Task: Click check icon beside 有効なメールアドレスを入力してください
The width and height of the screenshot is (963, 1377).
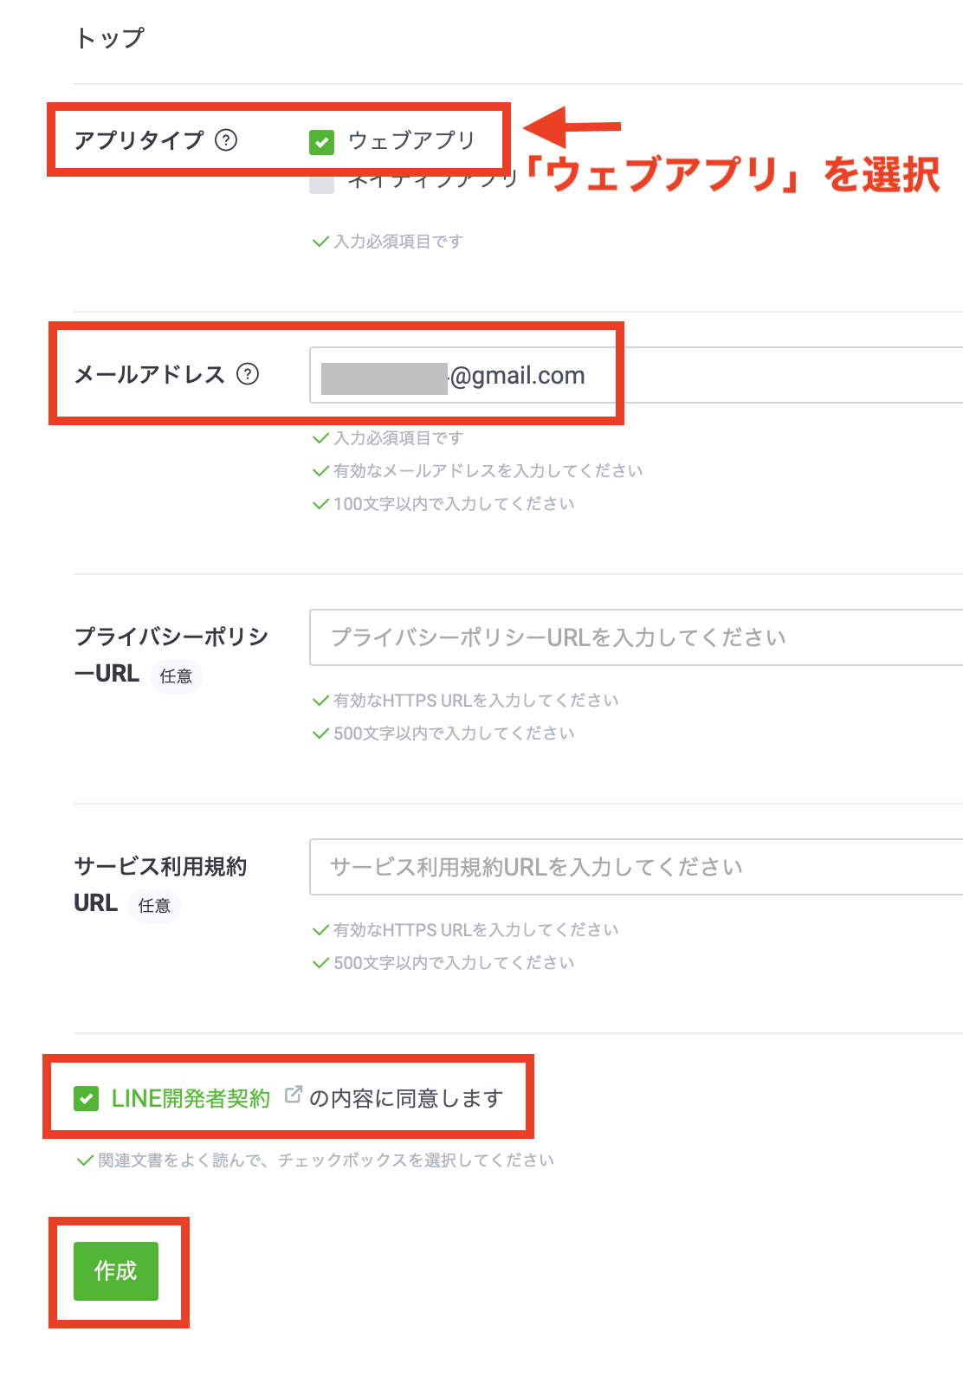Action: click(x=320, y=471)
